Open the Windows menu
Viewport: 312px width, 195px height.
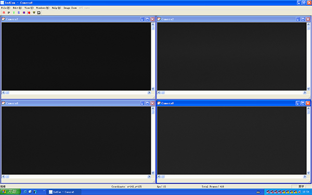pos(43,8)
